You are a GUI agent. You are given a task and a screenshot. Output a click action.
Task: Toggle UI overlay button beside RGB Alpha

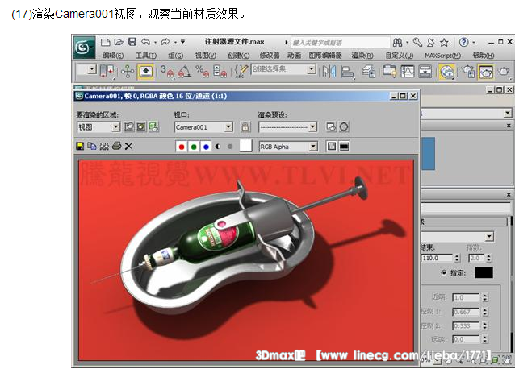332,147
